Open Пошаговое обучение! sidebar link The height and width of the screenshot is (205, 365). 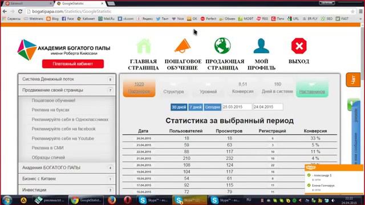[53, 100]
